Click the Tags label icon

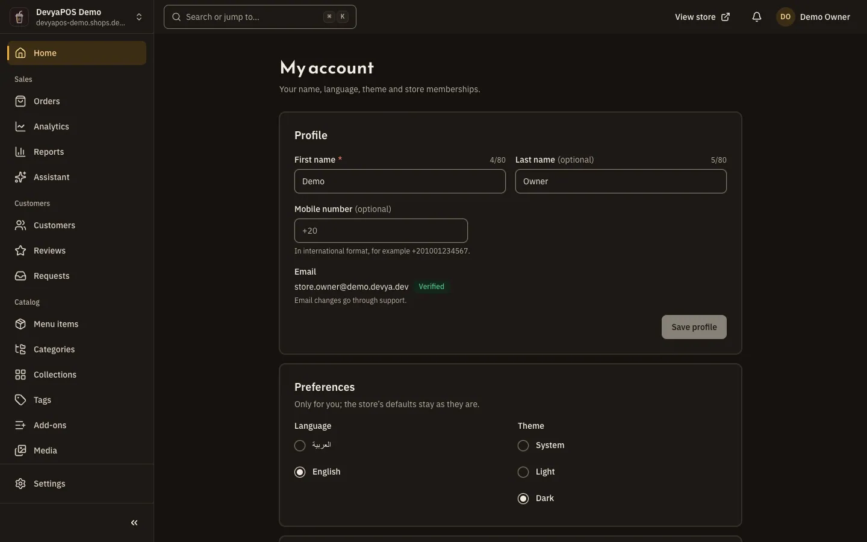tap(20, 400)
